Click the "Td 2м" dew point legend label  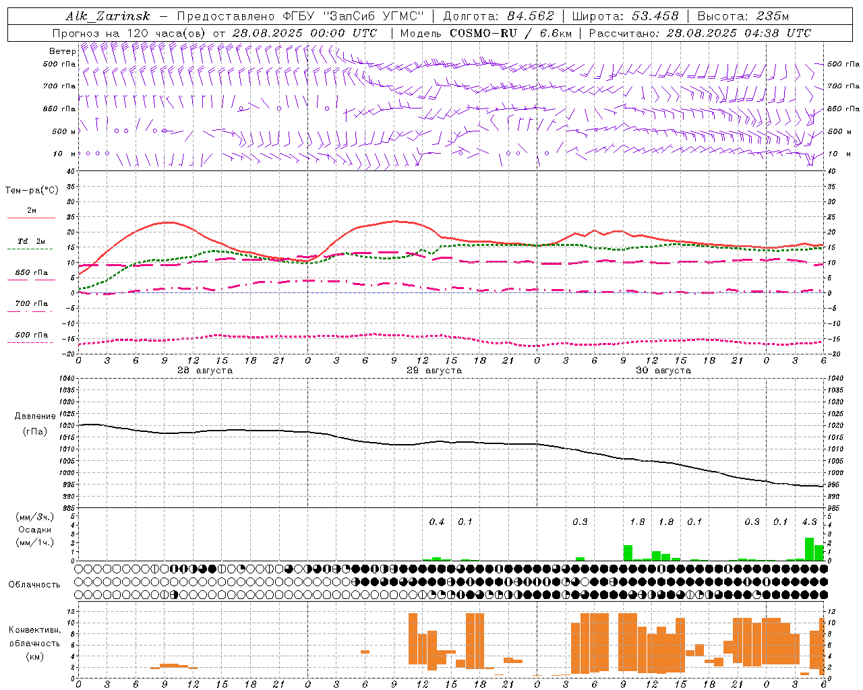32,241
